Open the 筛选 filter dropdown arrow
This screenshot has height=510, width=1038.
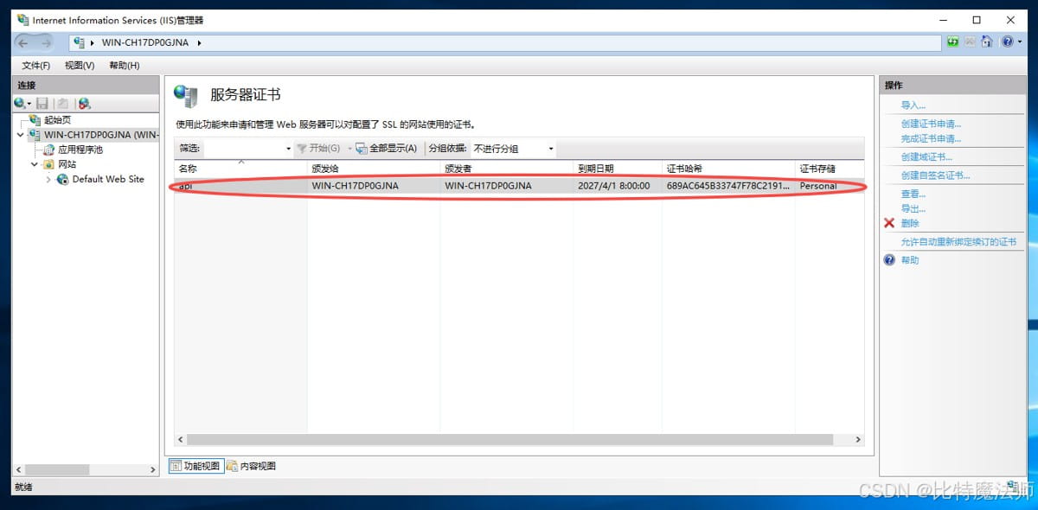point(288,149)
